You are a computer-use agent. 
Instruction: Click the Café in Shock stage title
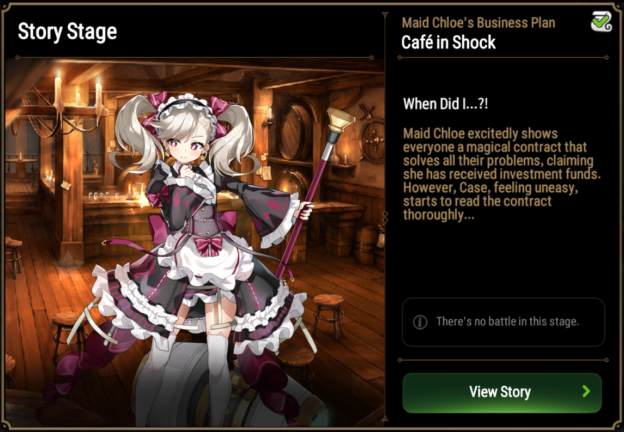pyautogui.click(x=449, y=42)
